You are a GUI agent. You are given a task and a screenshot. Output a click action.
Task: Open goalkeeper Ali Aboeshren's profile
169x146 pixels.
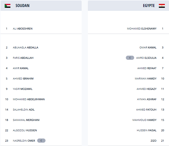pyautogui.click(x=23, y=28)
